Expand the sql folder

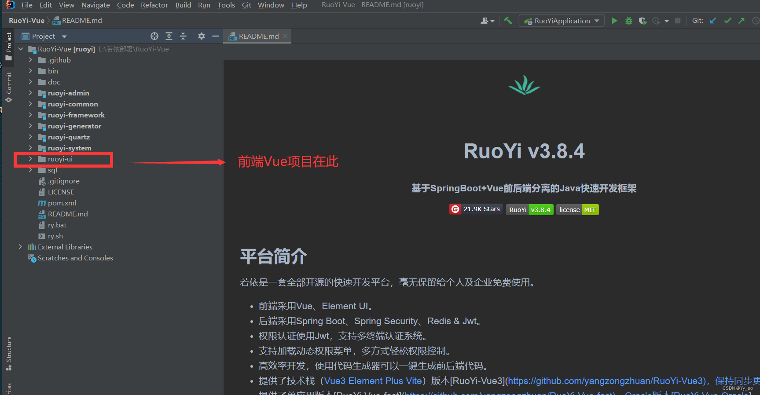tap(30, 170)
